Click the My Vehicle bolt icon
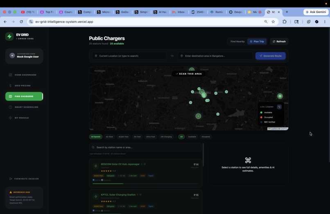Screen dimensions: 330x214 coord(10,118)
